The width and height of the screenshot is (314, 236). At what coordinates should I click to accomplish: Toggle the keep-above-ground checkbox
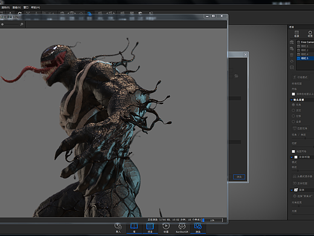point(293,94)
